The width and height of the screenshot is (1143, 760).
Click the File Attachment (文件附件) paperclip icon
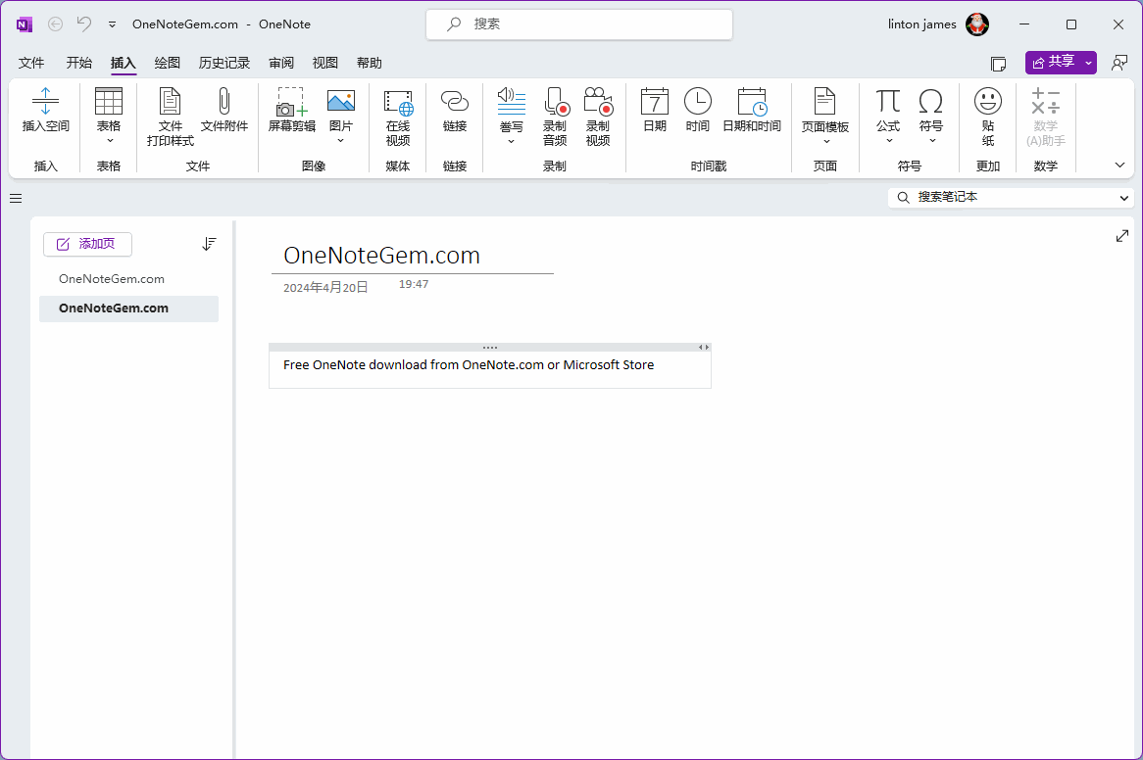point(224,102)
